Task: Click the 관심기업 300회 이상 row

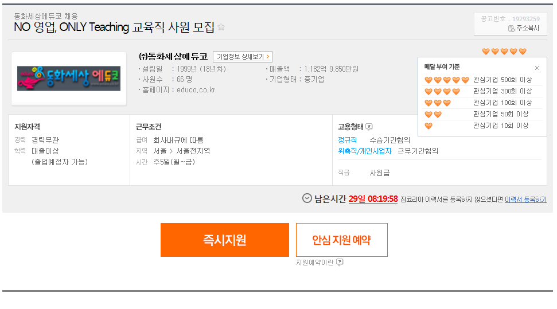Action: [483, 91]
